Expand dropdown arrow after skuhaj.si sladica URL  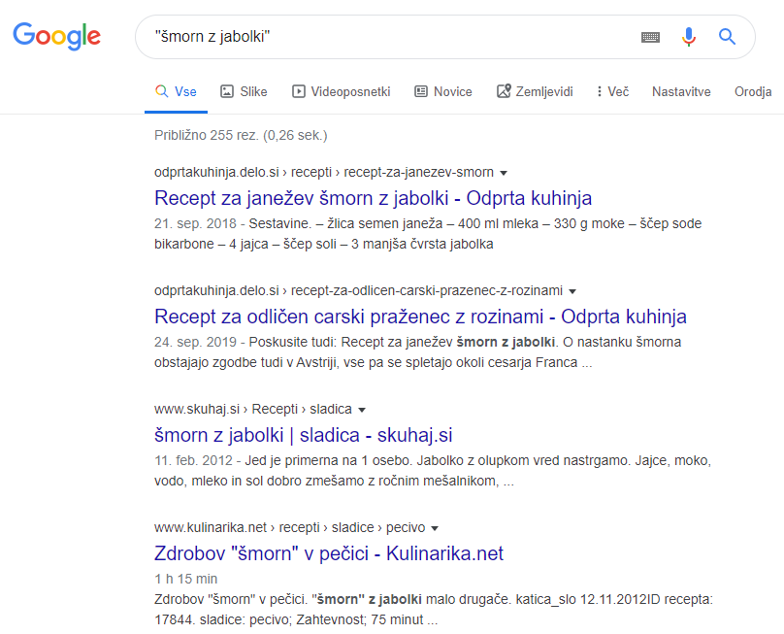pyautogui.click(x=362, y=411)
